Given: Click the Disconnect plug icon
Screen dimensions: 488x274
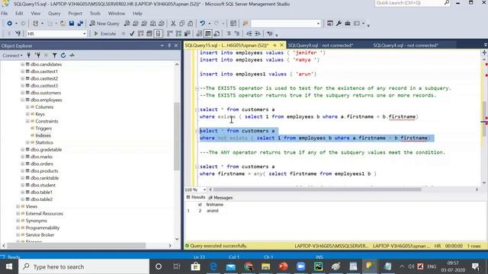Looking at the screenshot, I should [x=37, y=56].
